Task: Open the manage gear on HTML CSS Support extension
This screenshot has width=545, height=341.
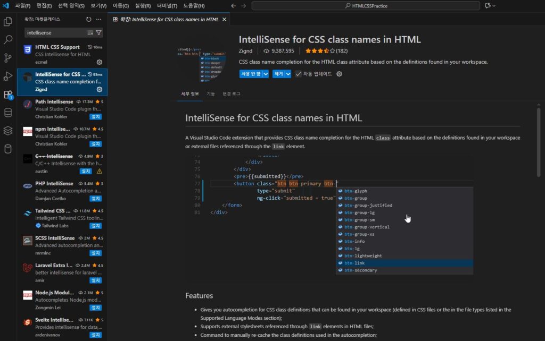Action: 100,62
